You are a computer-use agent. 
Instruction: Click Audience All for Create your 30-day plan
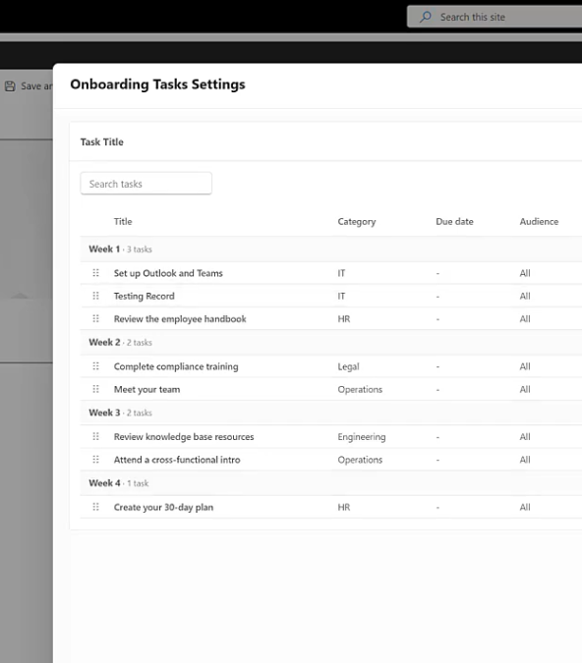click(525, 507)
